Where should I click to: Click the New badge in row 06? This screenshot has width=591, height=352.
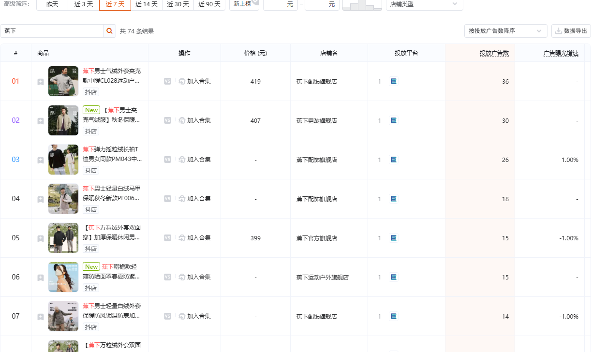click(91, 267)
